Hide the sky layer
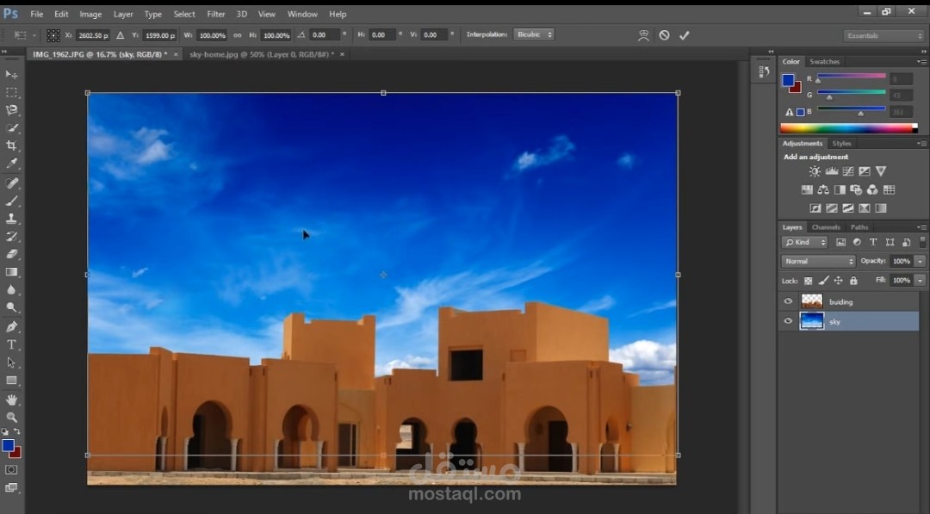The width and height of the screenshot is (930, 514). click(787, 321)
